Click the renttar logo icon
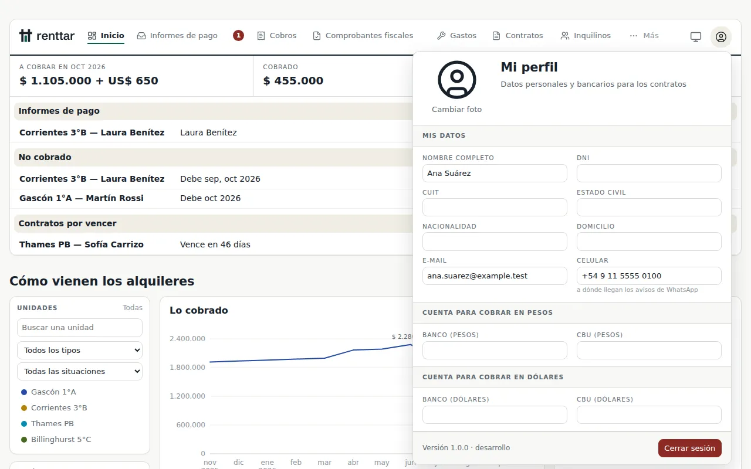 pos(25,36)
